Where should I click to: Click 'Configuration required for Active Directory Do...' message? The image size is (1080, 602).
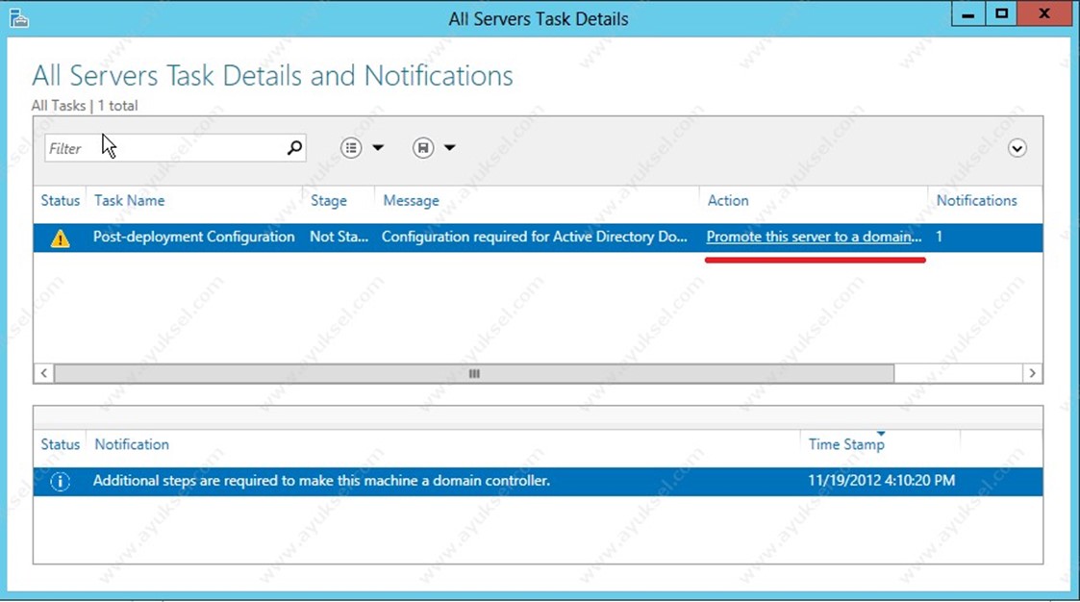[x=534, y=237]
